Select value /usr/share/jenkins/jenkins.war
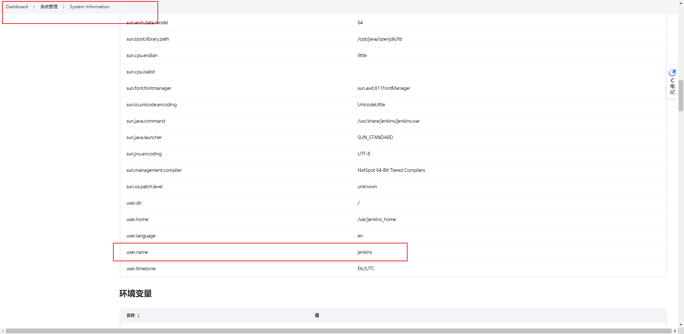Image resolution: width=684 pixels, height=334 pixels. 389,121
